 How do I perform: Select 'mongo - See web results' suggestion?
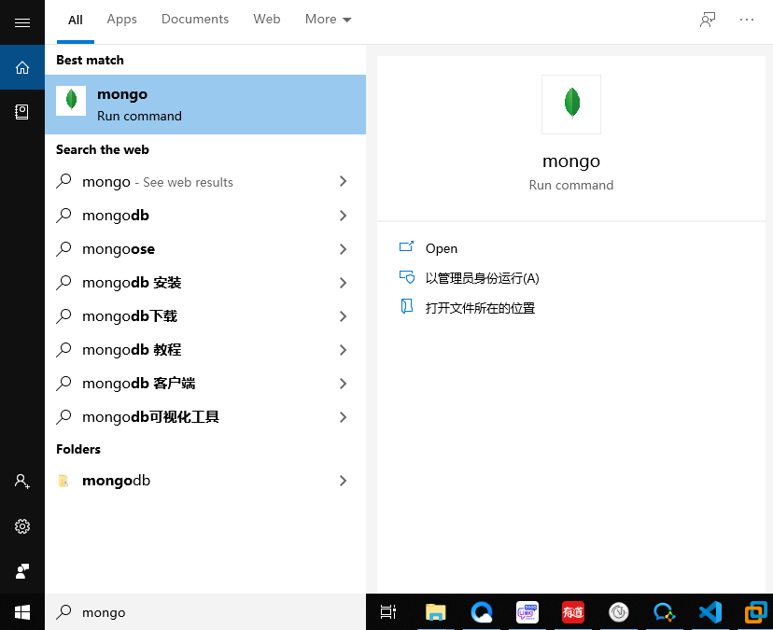pos(205,181)
